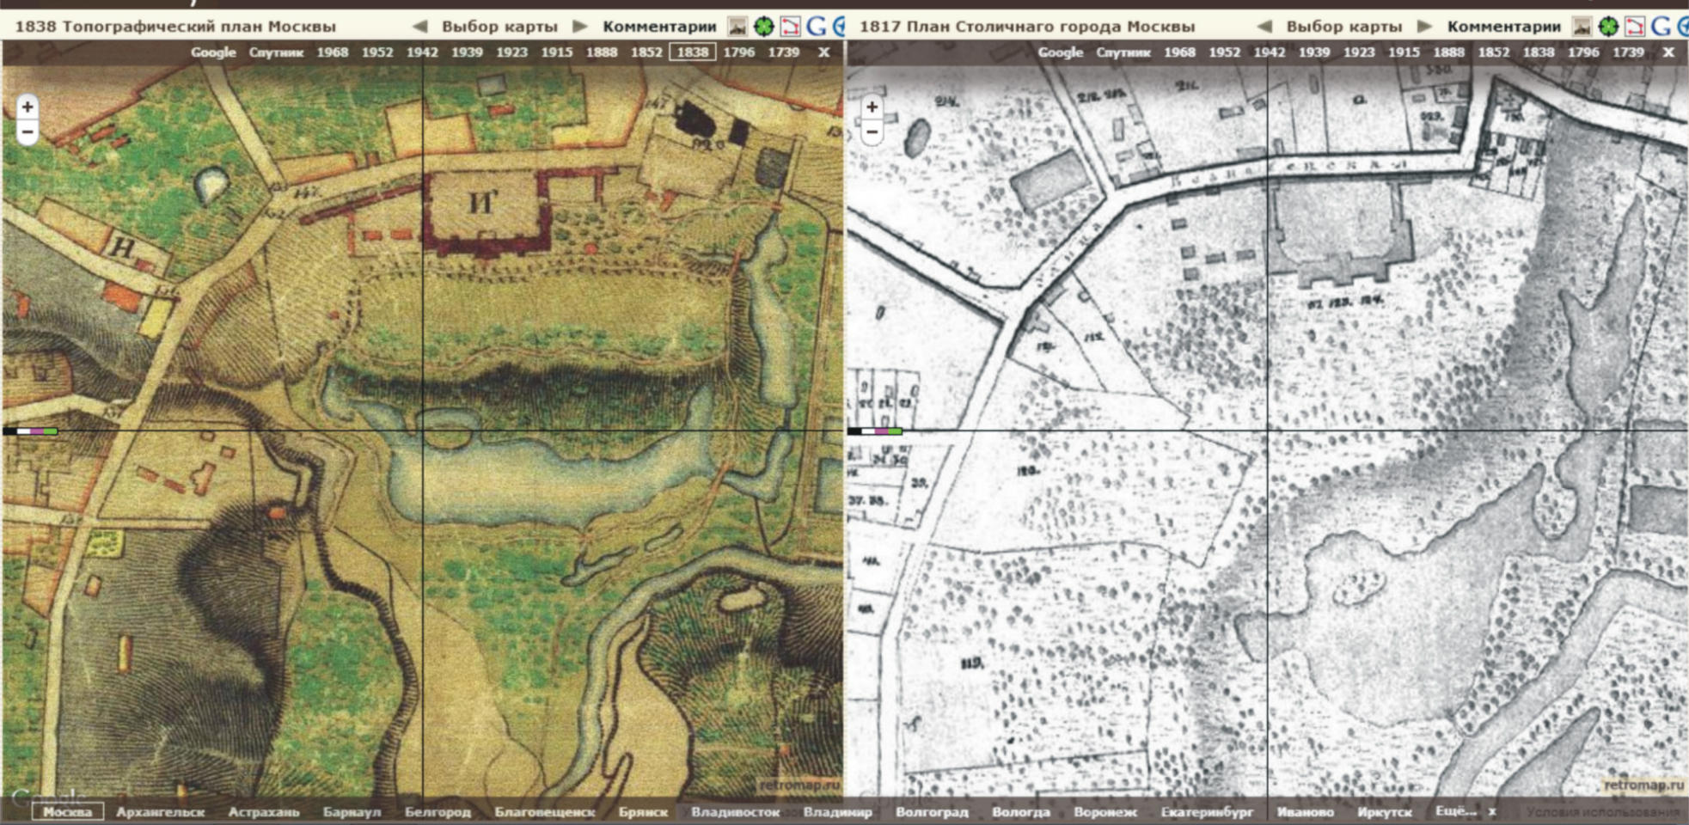Select red path measuring icon in 1838 panel
Screen dimensions: 1689x825
coord(790,27)
